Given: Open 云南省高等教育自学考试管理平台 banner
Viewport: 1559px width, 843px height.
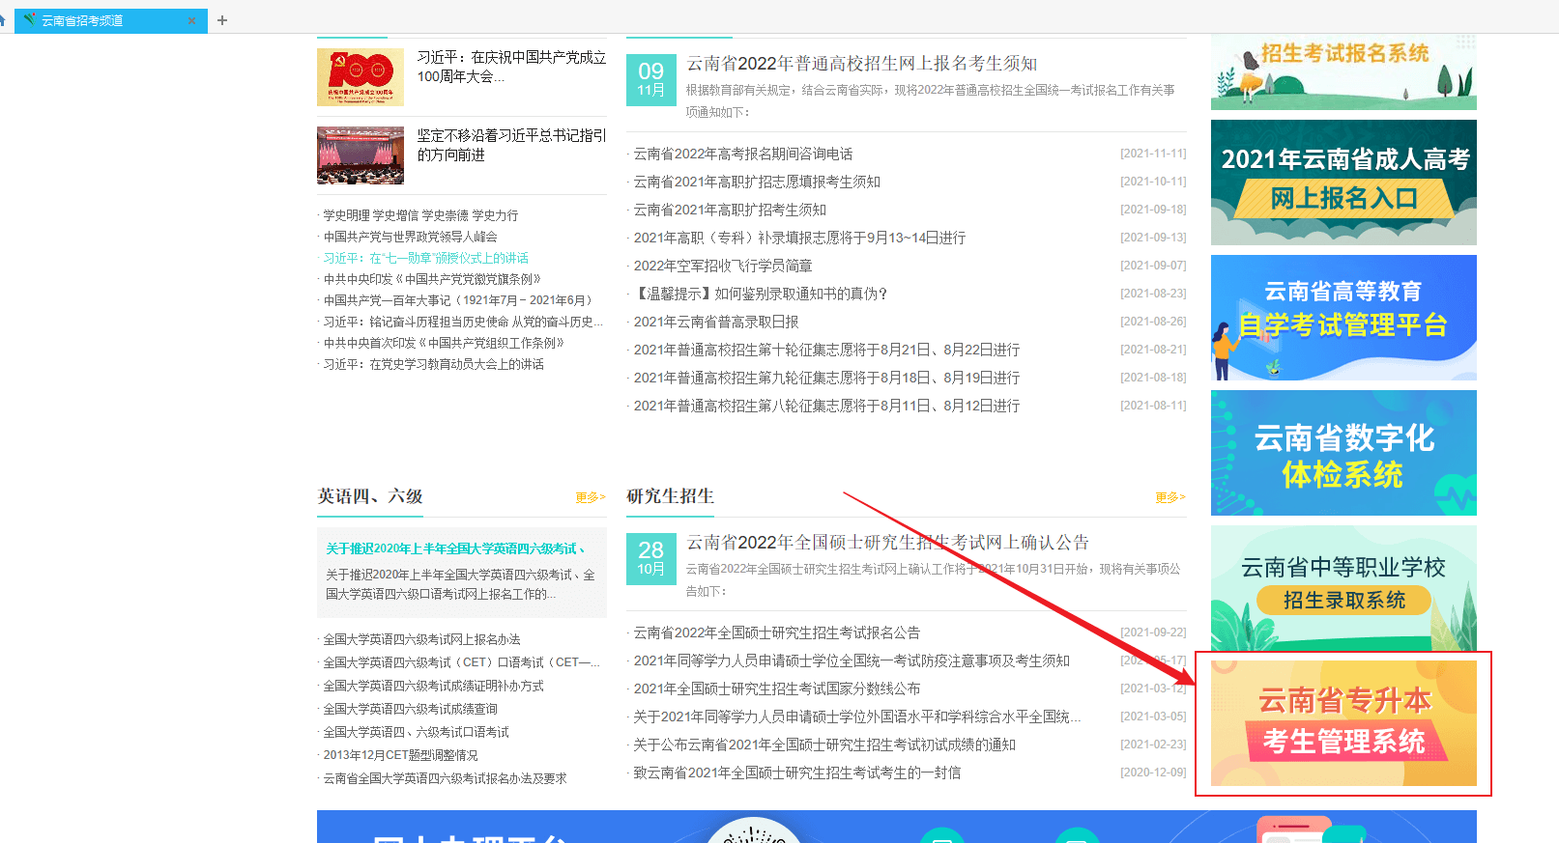Looking at the screenshot, I should 1342,317.
